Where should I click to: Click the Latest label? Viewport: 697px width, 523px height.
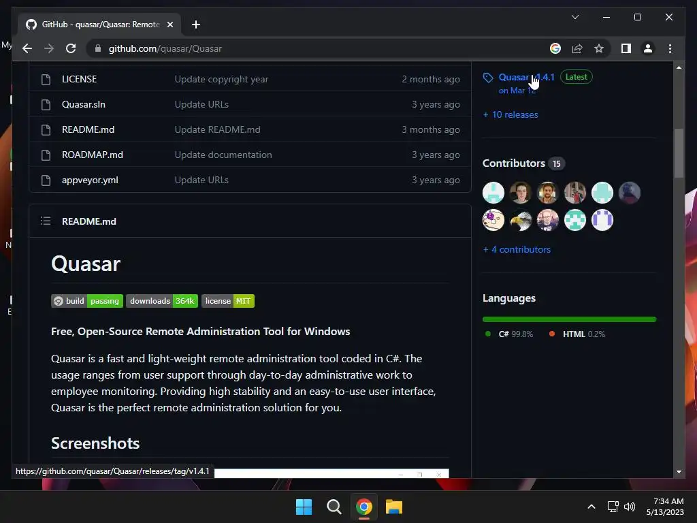click(x=576, y=77)
